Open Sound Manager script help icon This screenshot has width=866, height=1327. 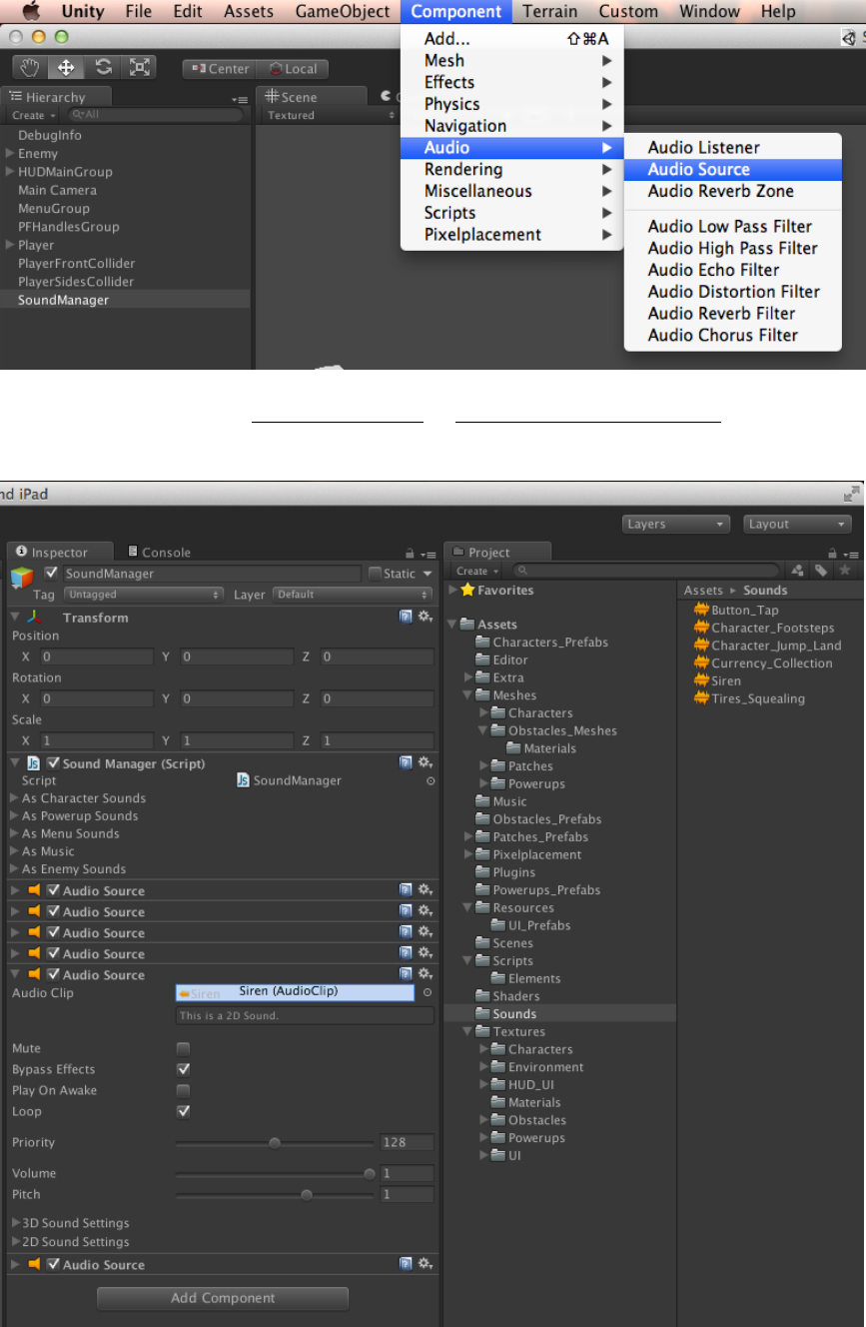406,763
